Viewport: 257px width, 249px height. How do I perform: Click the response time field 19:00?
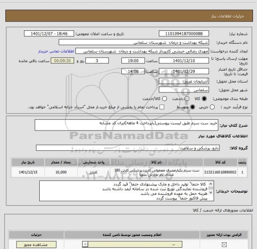[133, 61]
